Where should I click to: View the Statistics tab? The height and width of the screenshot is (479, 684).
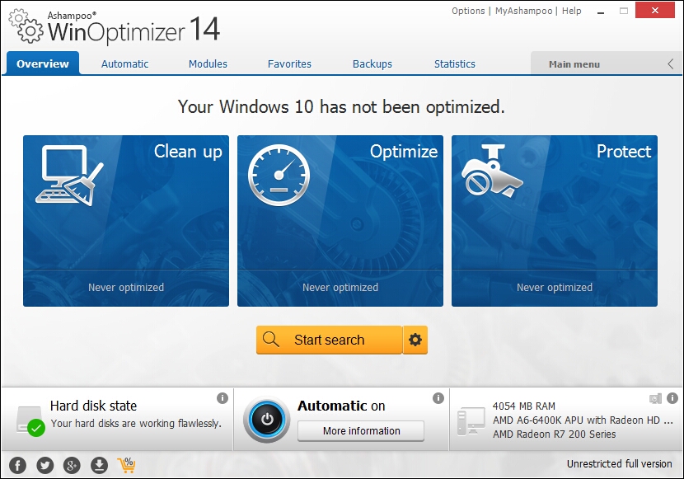(x=455, y=64)
